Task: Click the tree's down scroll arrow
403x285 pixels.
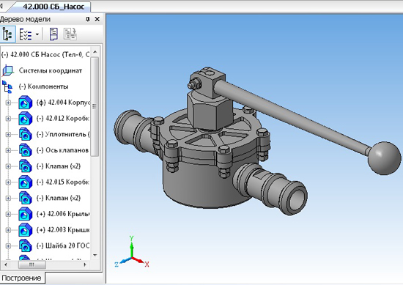Action: [95, 255]
